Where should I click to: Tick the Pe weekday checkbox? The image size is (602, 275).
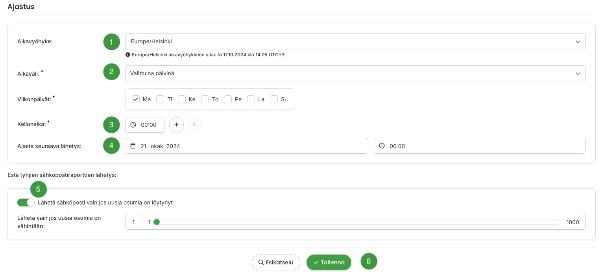[228, 99]
